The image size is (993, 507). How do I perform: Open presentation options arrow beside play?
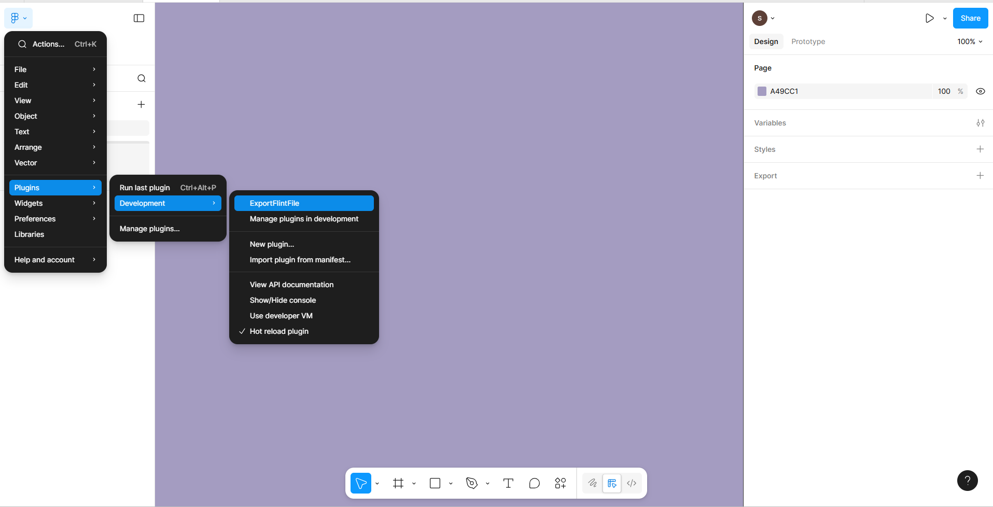[945, 18]
